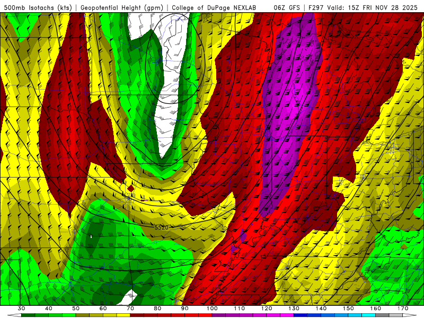Click the '06Z GFS' model run label
The image size is (424, 318).
click(287, 8)
